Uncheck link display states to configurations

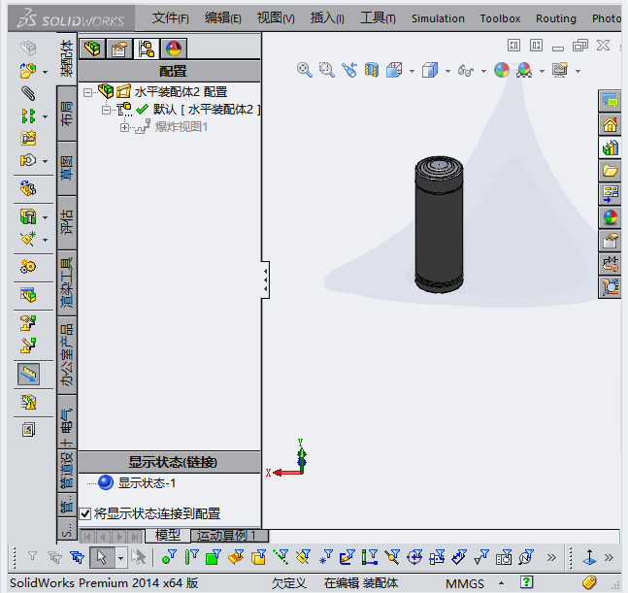(84, 513)
